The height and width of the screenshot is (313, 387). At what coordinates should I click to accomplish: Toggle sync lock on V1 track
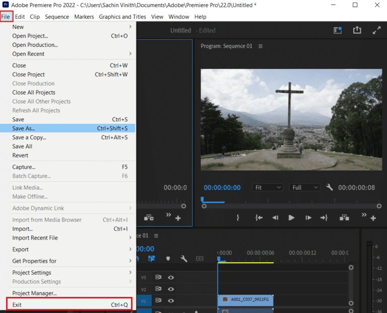click(x=158, y=300)
